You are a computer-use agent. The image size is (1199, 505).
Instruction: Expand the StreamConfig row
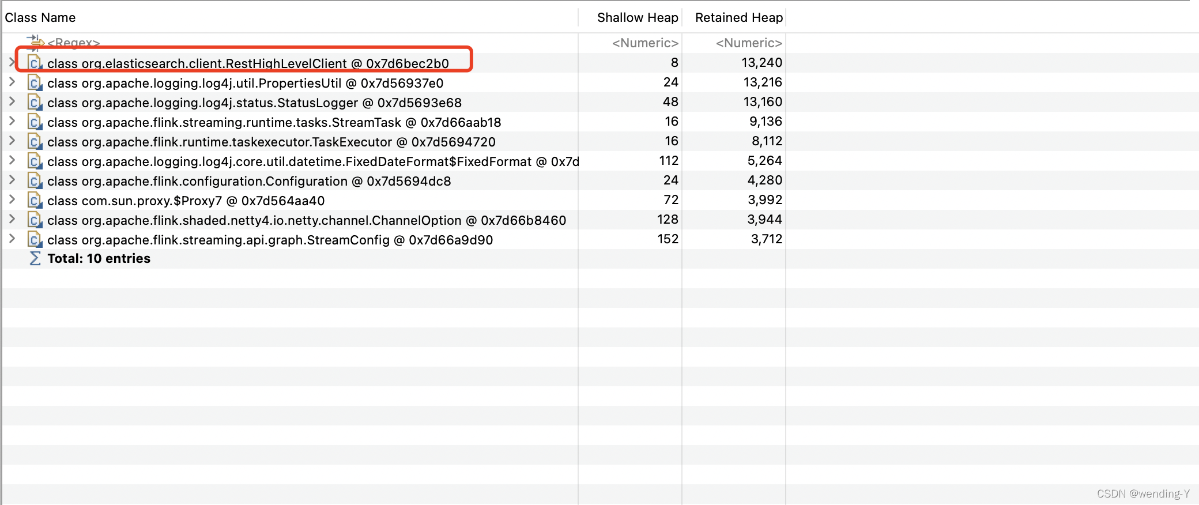click(x=12, y=239)
